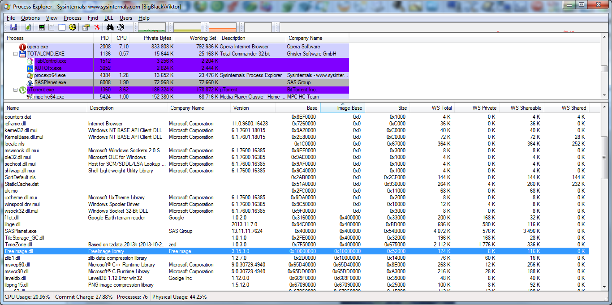
Task: Select the SASPlanet.exe process row
Action: coord(50,82)
